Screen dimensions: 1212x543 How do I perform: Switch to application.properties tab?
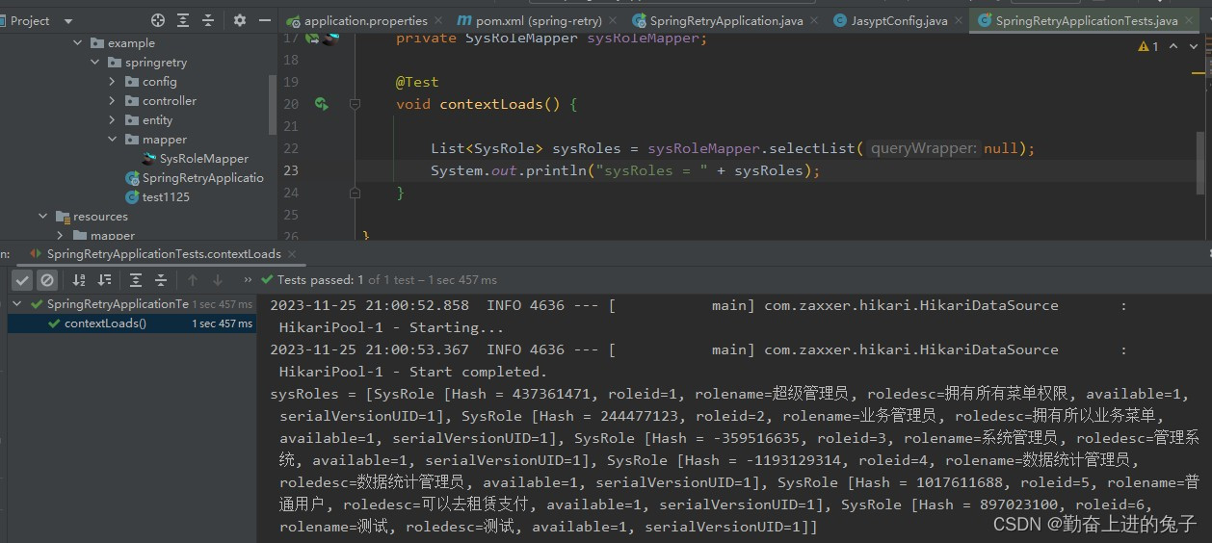365,20
